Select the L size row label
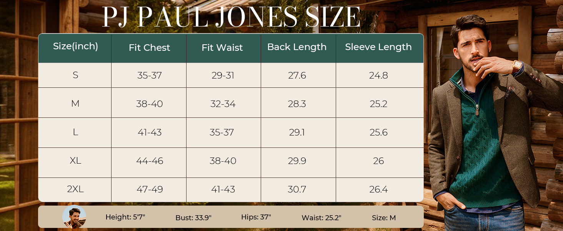This screenshot has height=231, width=563. pos(75,132)
